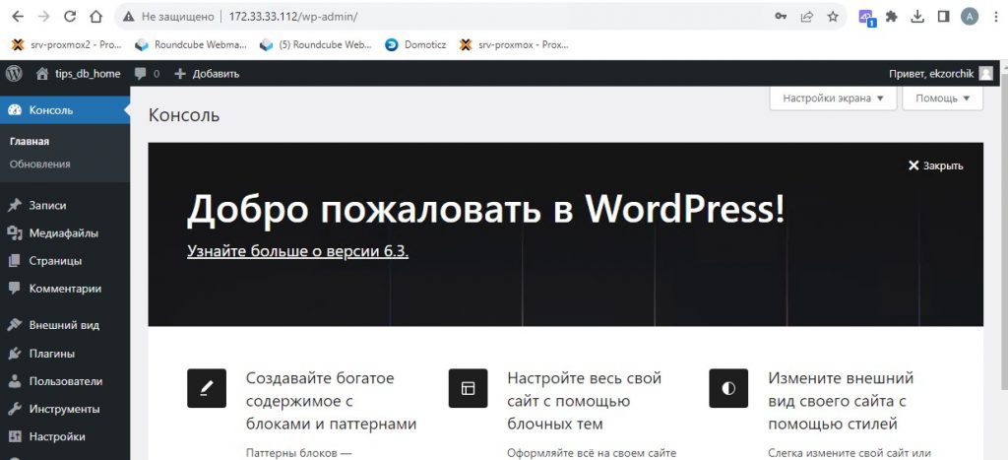Click the Узнайте больше о версии 6.3 link
The width and height of the screenshot is (1008, 460).
coord(297,251)
